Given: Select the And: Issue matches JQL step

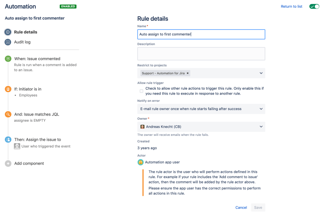Looking at the screenshot, I should pyautogui.click(x=37, y=114).
